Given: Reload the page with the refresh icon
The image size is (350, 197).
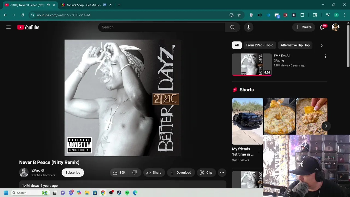Looking at the screenshot, I should click(x=22, y=15).
